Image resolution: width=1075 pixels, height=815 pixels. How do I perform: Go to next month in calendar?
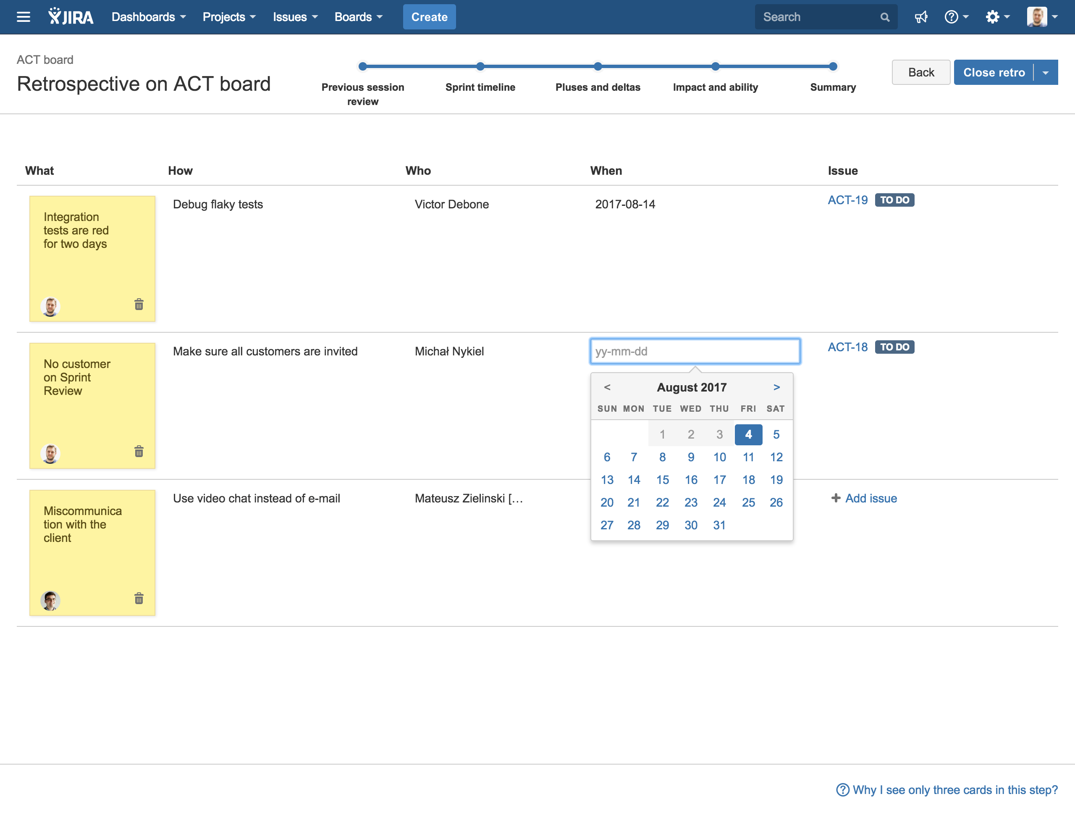(x=776, y=388)
